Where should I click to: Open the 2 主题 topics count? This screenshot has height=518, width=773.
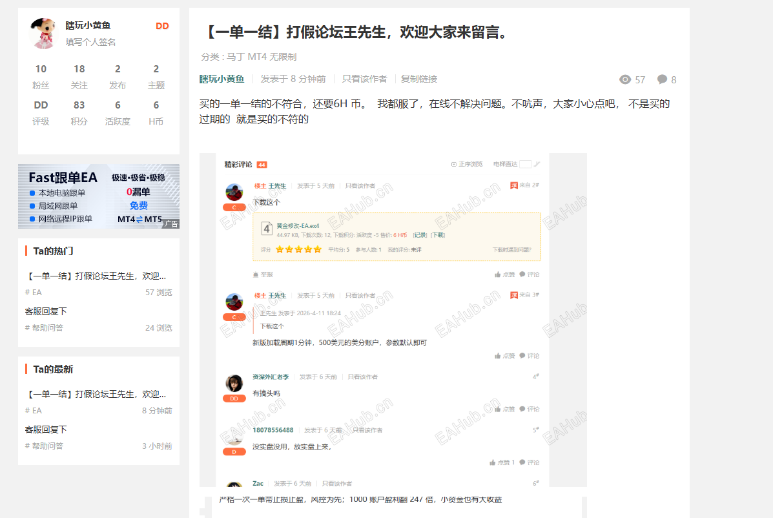[x=156, y=77]
